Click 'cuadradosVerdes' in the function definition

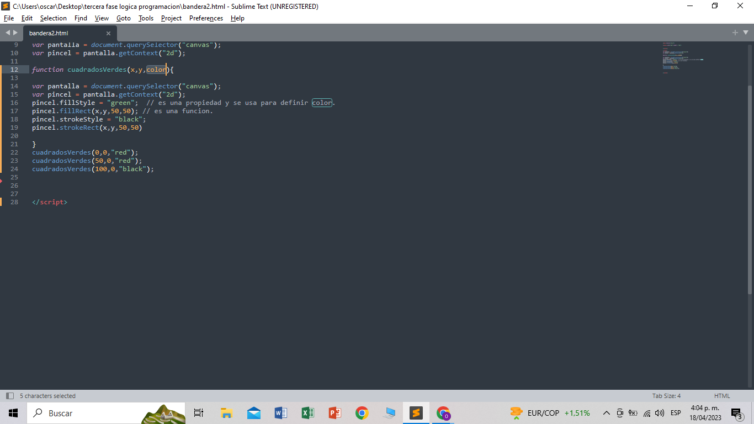click(x=97, y=70)
